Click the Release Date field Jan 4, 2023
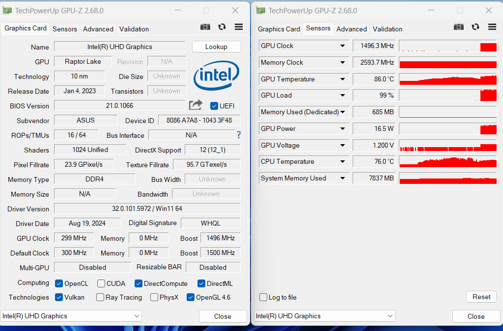The height and width of the screenshot is (331, 503). [80, 91]
